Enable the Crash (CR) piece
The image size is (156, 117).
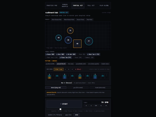[77, 57]
